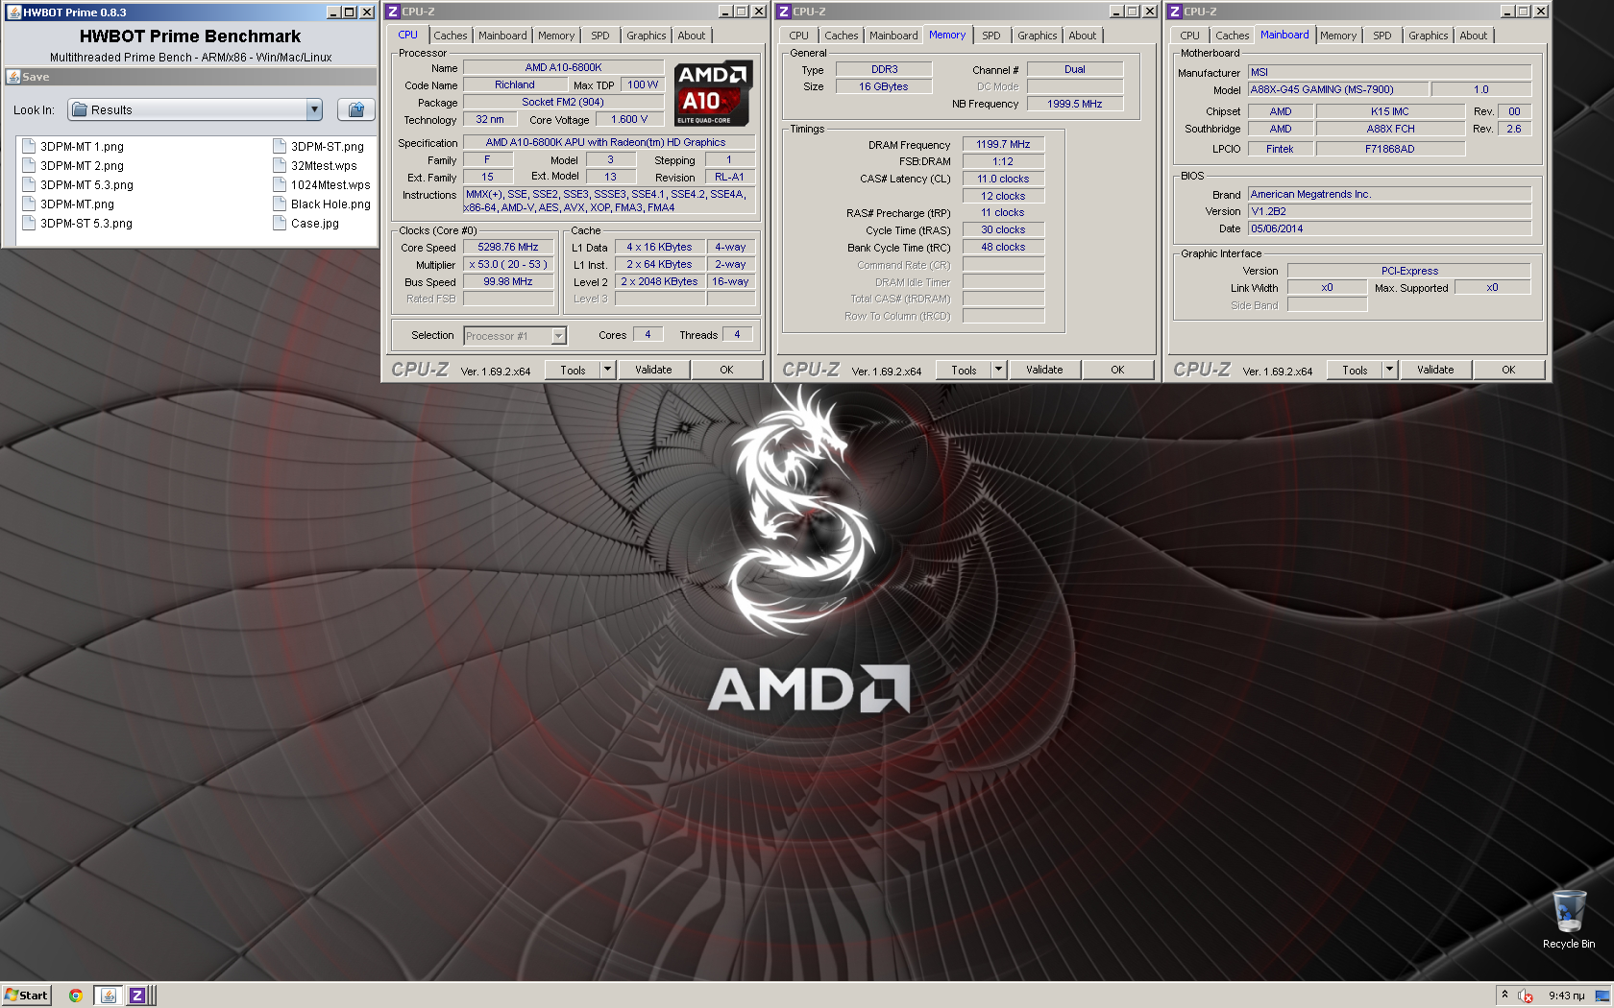Open About tab in first CPU-Z window
The width and height of the screenshot is (1614, 1008).
692,36
